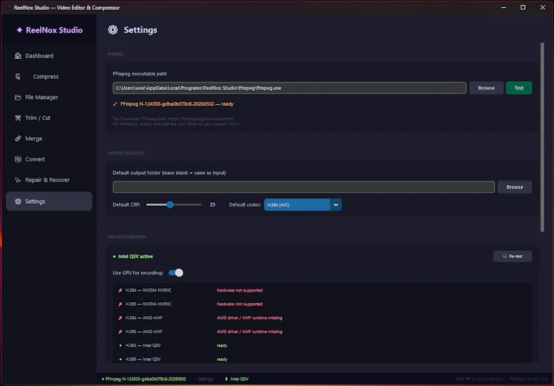Image resolution: width=554 pixels, height=386 pixels.
Task: Click the ReelNox Studio title text
Action: (54, 30)
